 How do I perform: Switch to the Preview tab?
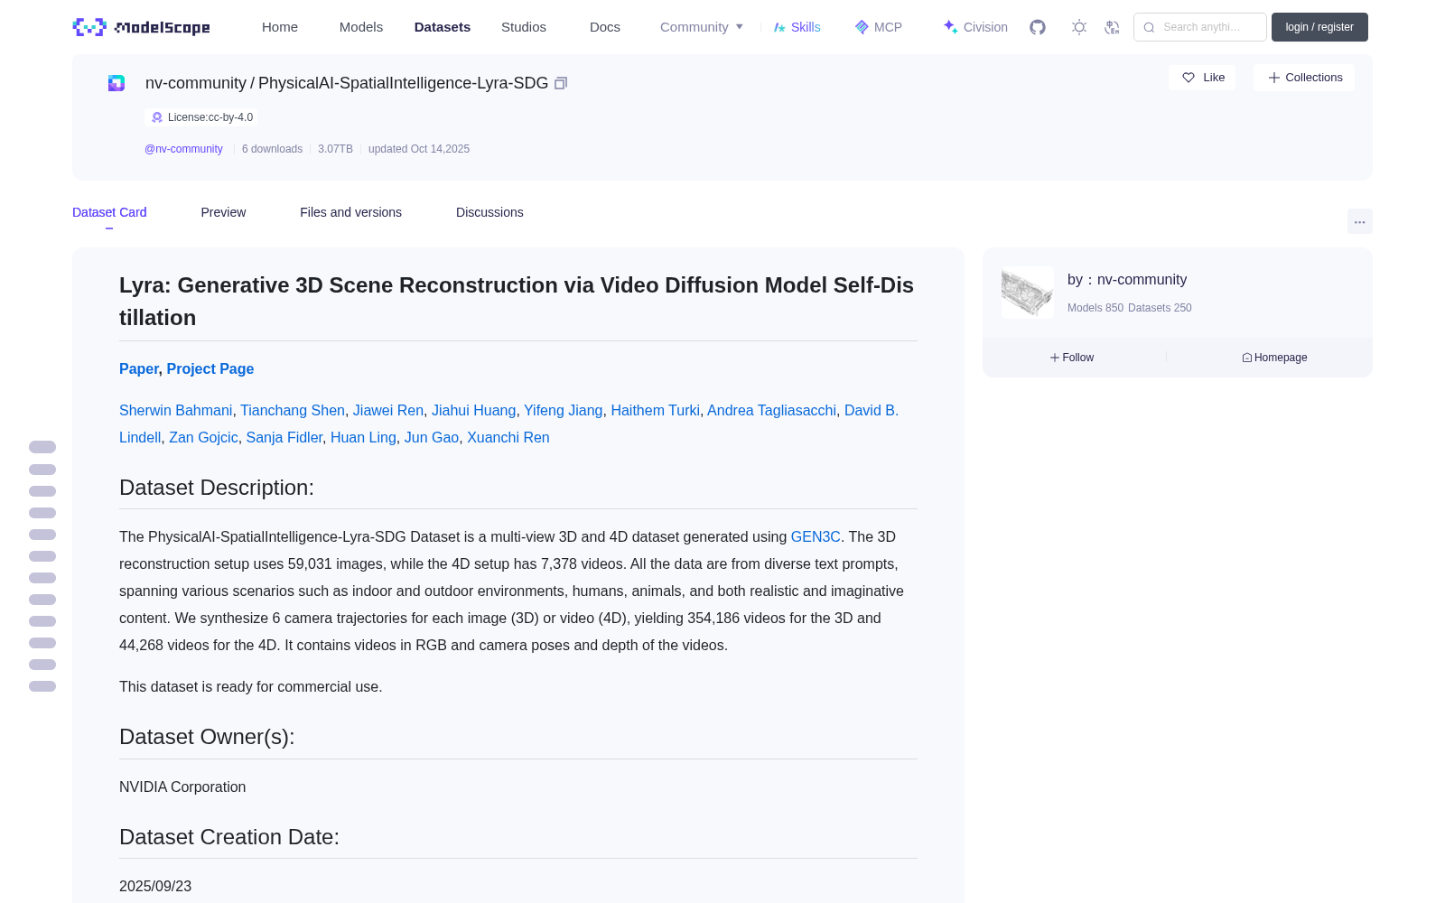point(223,212)
